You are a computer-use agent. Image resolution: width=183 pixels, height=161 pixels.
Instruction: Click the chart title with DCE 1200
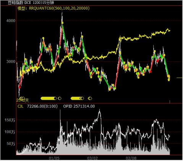31,3
